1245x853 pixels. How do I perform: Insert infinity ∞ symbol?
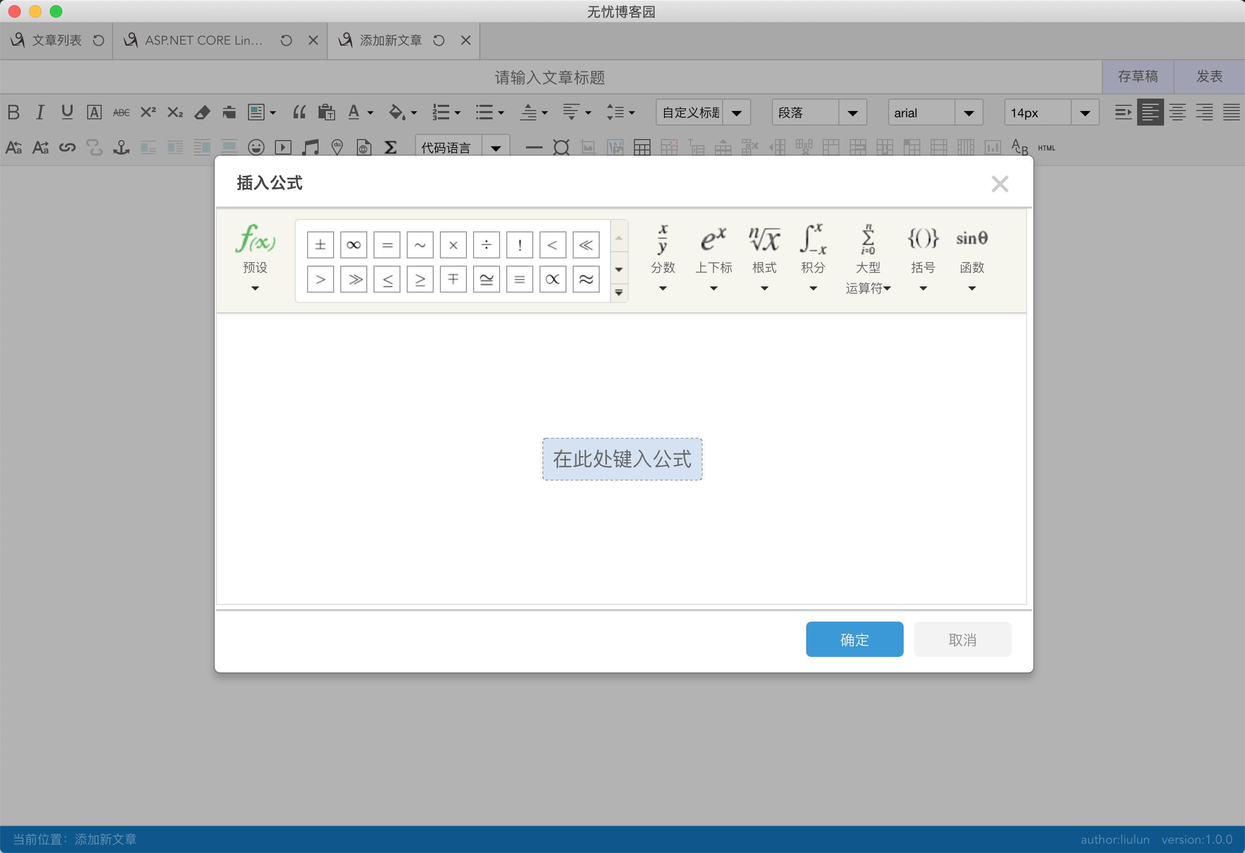coord(354,245)
